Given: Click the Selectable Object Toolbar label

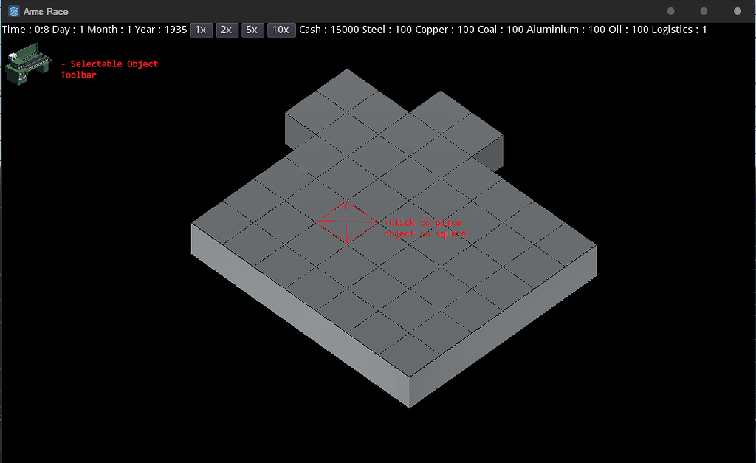Looking at the screenshot, I should (x=109, y=69).
